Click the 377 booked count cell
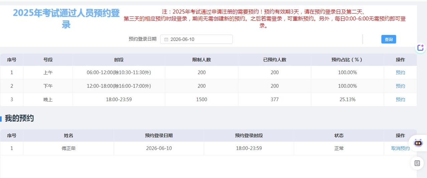The image size is (427, 178). point(275,100)
